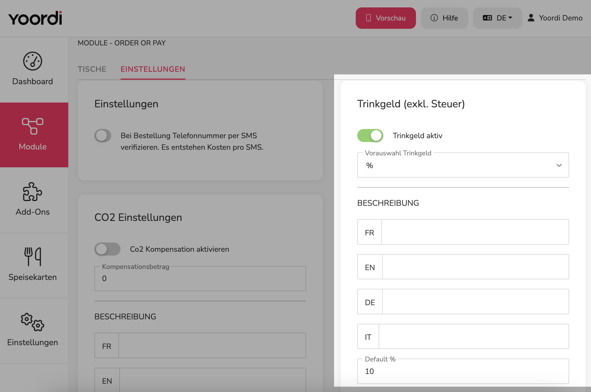Open the Dashboard gauge icon
The height and width of the screenshot is (392, 591).
point(33,61)
